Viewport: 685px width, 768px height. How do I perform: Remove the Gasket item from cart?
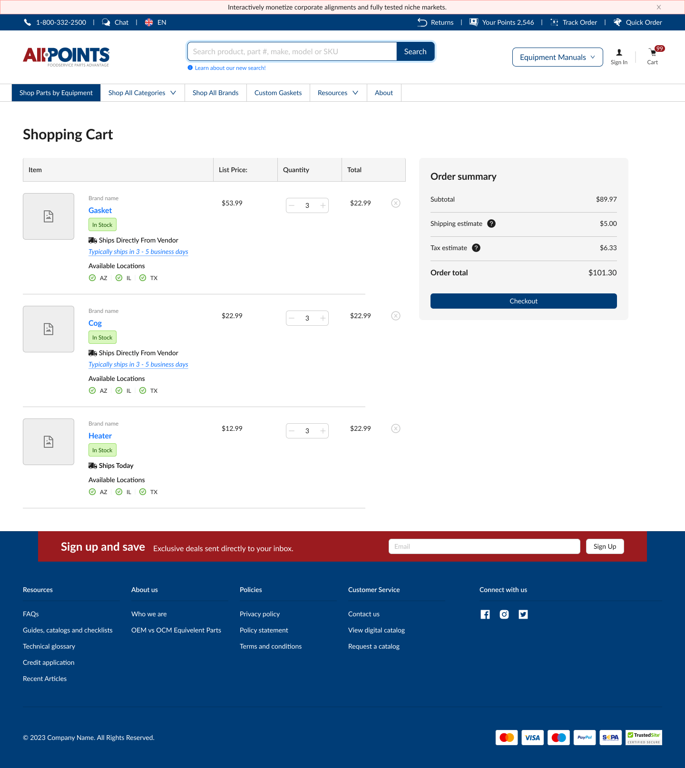tap(395, 203)
